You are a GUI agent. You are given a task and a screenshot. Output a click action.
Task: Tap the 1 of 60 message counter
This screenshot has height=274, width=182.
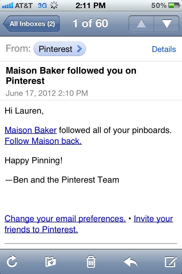90,23
